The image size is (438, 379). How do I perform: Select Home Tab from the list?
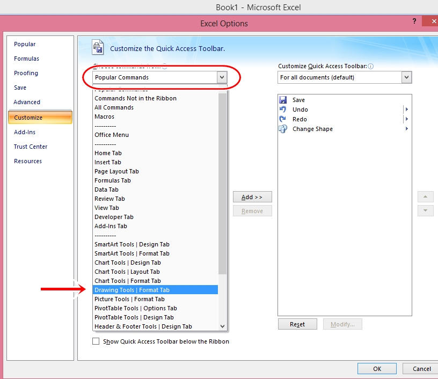[x=155, y=153]
